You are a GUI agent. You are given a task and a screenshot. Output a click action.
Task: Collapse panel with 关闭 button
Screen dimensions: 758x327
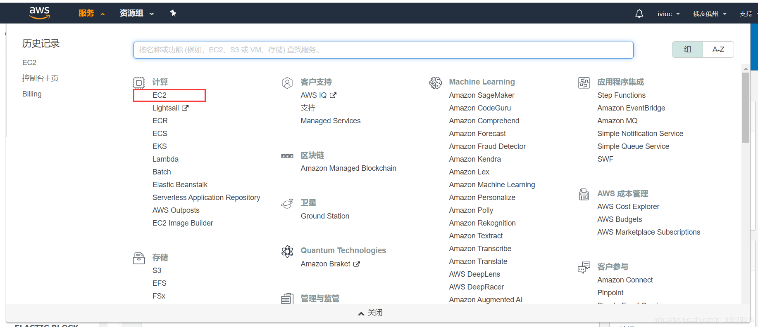(370, 313)
